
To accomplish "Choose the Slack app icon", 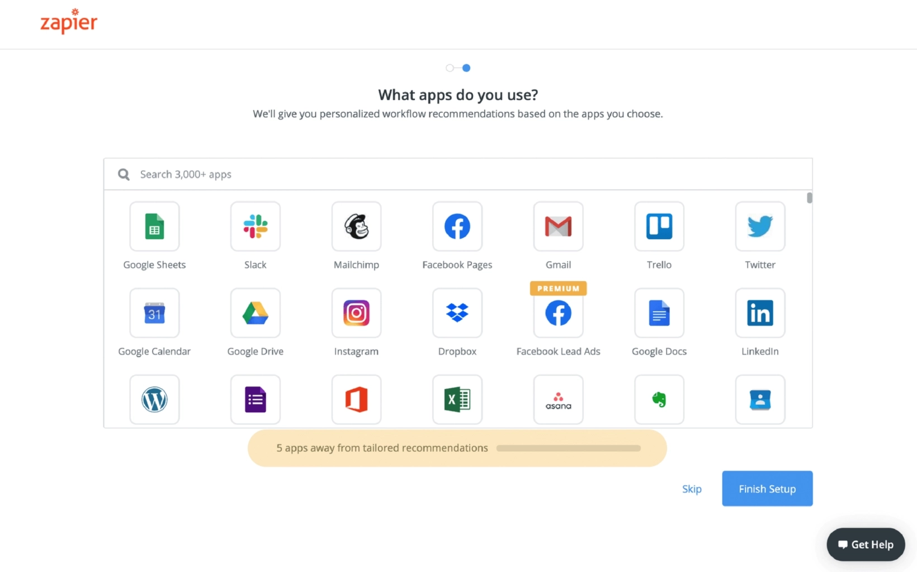I will pos(256,226).
